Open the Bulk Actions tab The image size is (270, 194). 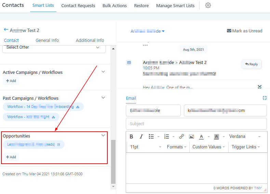coord(114,6)
